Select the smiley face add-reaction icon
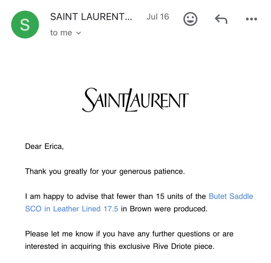This screenshot has height=263, width=271. pyautogui.click(x=190, y=19)
